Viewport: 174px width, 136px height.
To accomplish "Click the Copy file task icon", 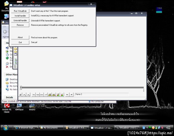I will coord(7,55).
